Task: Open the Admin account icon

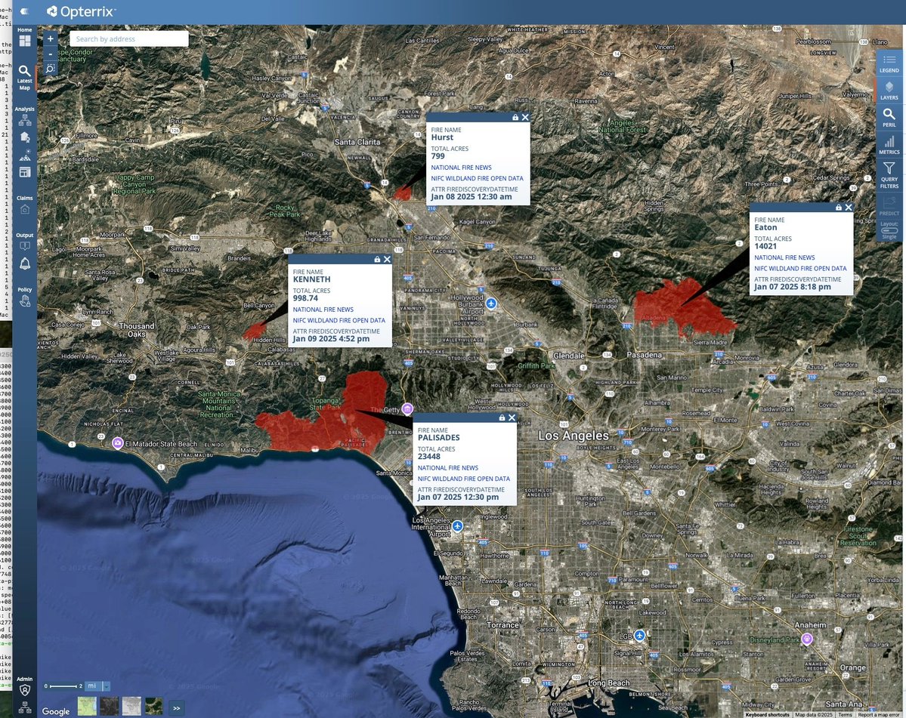Action: click(24, 689)
